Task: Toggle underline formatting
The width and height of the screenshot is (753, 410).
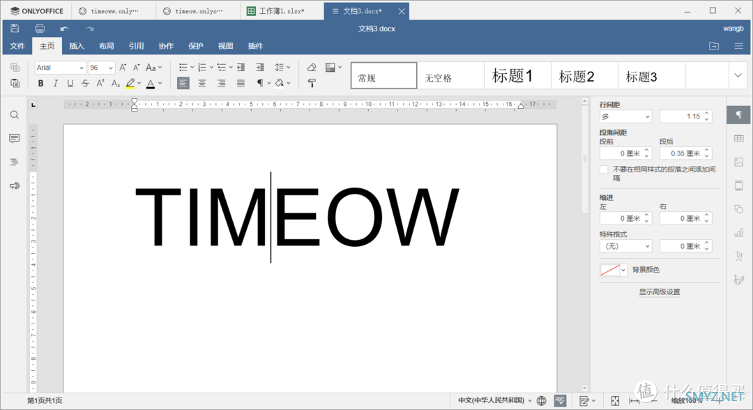Action: 70,83
